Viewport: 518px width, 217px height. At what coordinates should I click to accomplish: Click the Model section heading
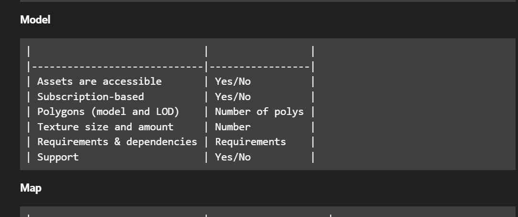35,20
